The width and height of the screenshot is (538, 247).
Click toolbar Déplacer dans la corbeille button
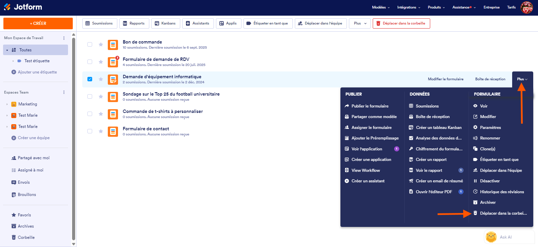pos(401,23)
